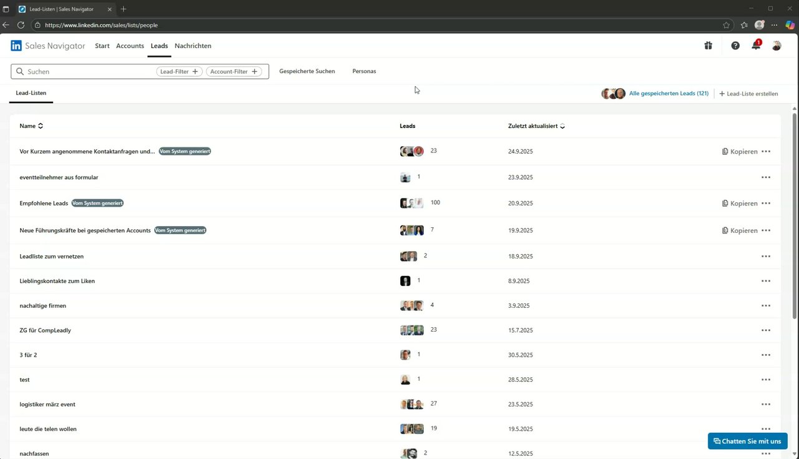This screenshot has height=459, width=799.
Task: Click the date 24.9.2025
Action: point(521,152)
